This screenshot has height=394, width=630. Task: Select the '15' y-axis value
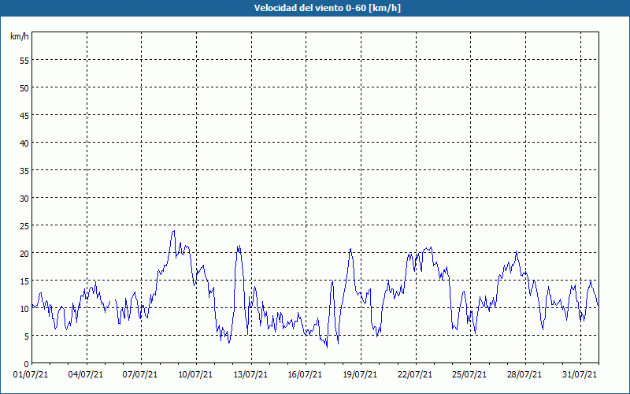coord(24,281)
